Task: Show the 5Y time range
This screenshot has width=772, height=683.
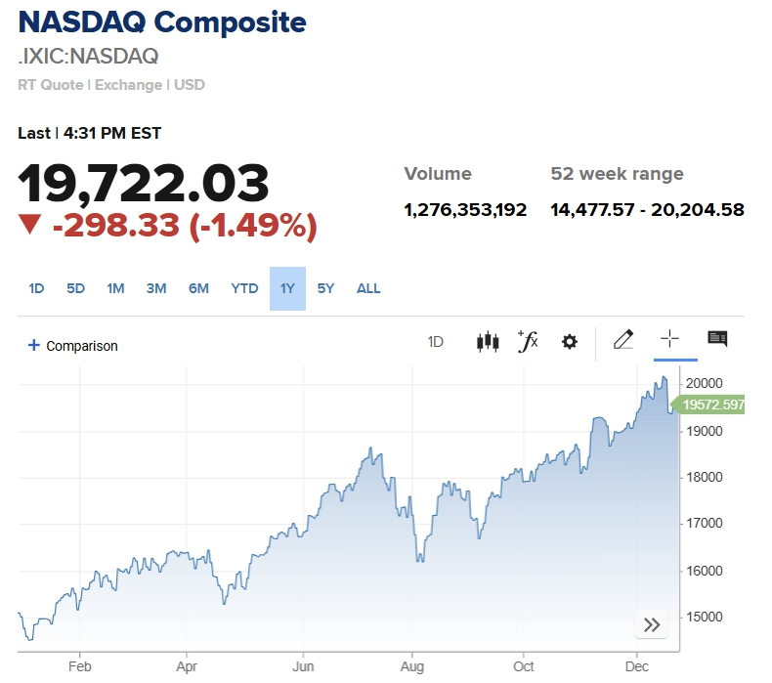Action: tap(325, 288)
